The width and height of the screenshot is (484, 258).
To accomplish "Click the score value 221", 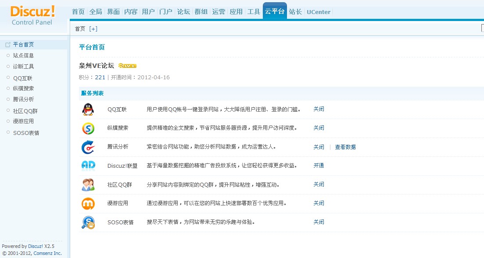I will [100, 78].
